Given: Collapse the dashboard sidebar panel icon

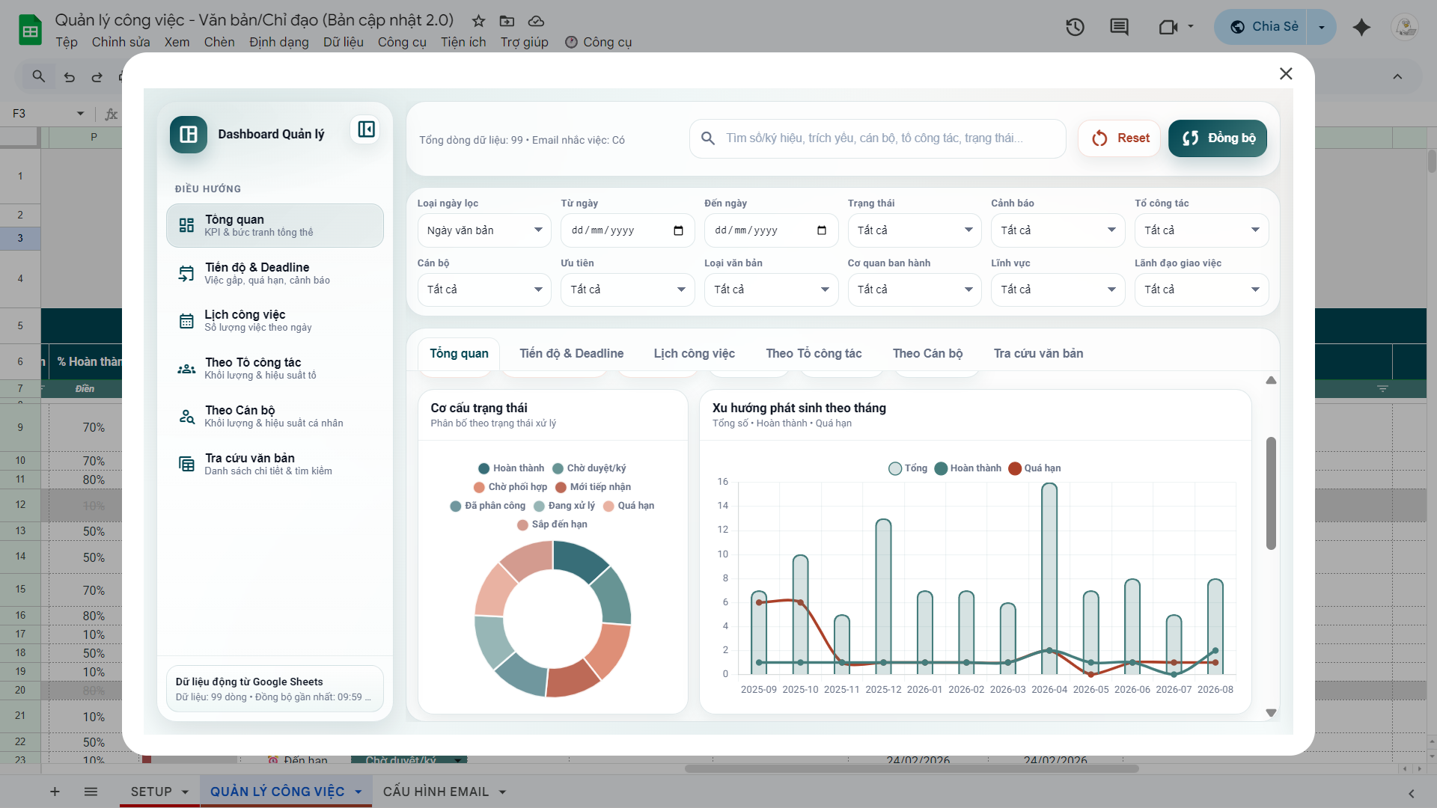Looking at the screenshot, I should click(366, 129).
